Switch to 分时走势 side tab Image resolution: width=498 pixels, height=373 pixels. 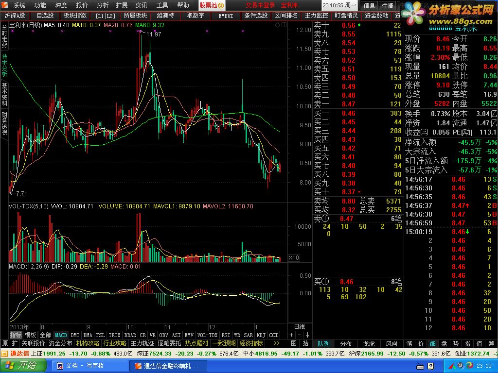pos(4,36)
